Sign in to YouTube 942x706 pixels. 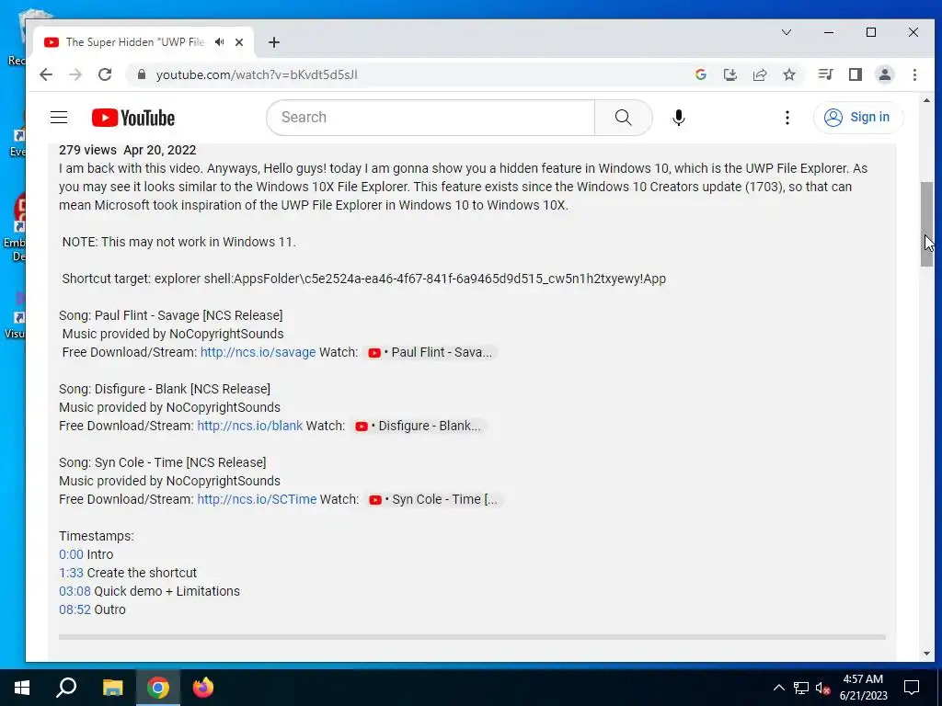856,117
